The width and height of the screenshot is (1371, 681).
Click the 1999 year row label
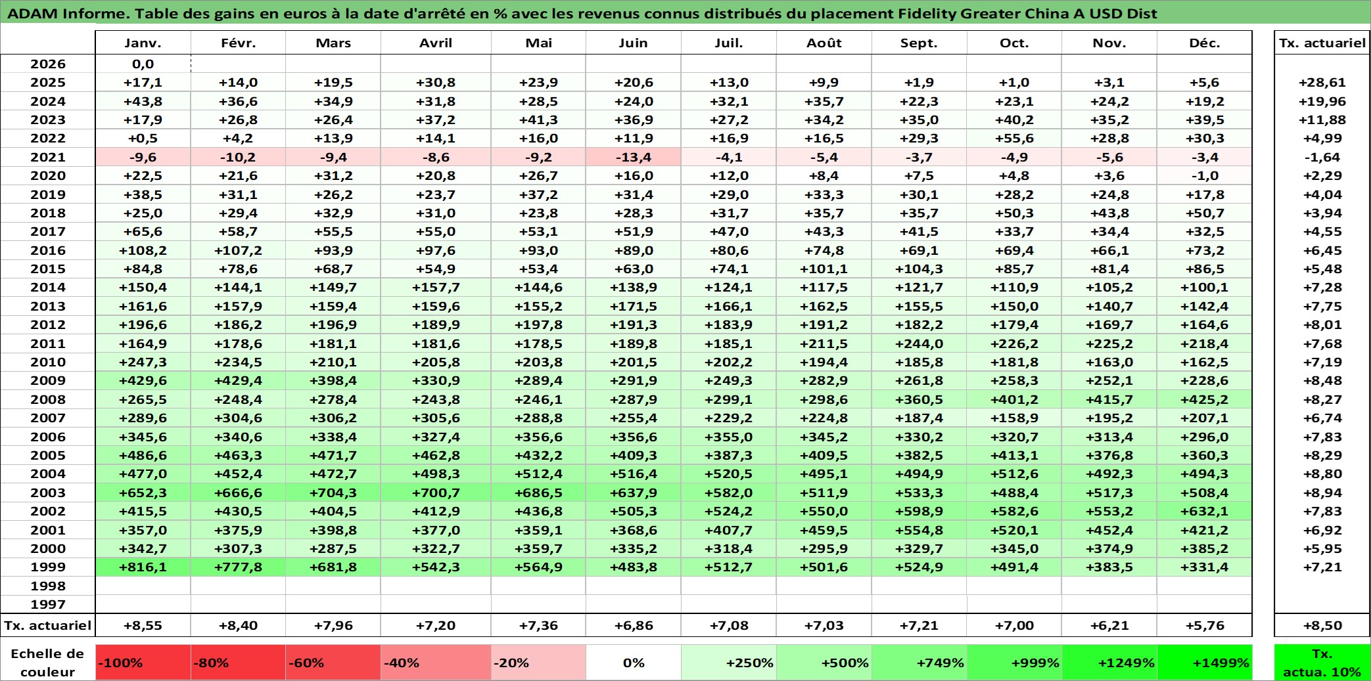[48, 567]
